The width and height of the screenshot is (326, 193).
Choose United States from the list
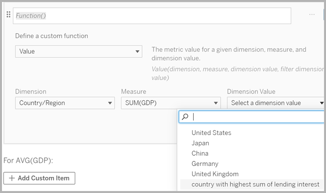(211, 133)
